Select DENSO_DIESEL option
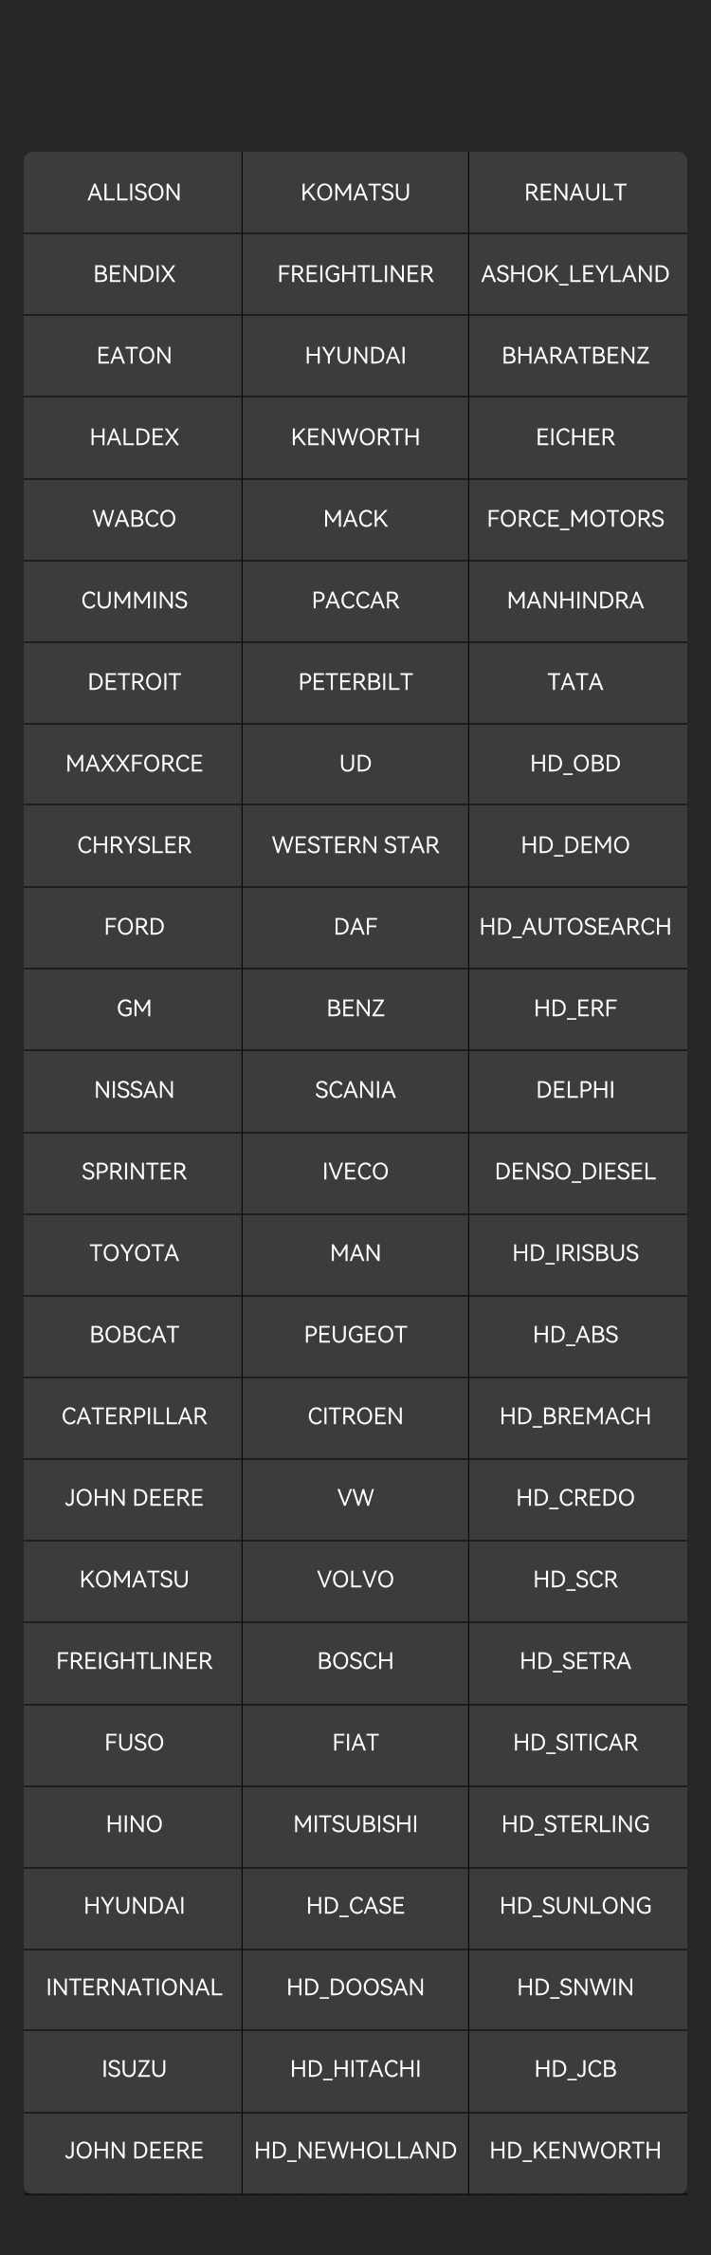Viewport: 711px width, 2255px height. click(x=575, y=1172)
